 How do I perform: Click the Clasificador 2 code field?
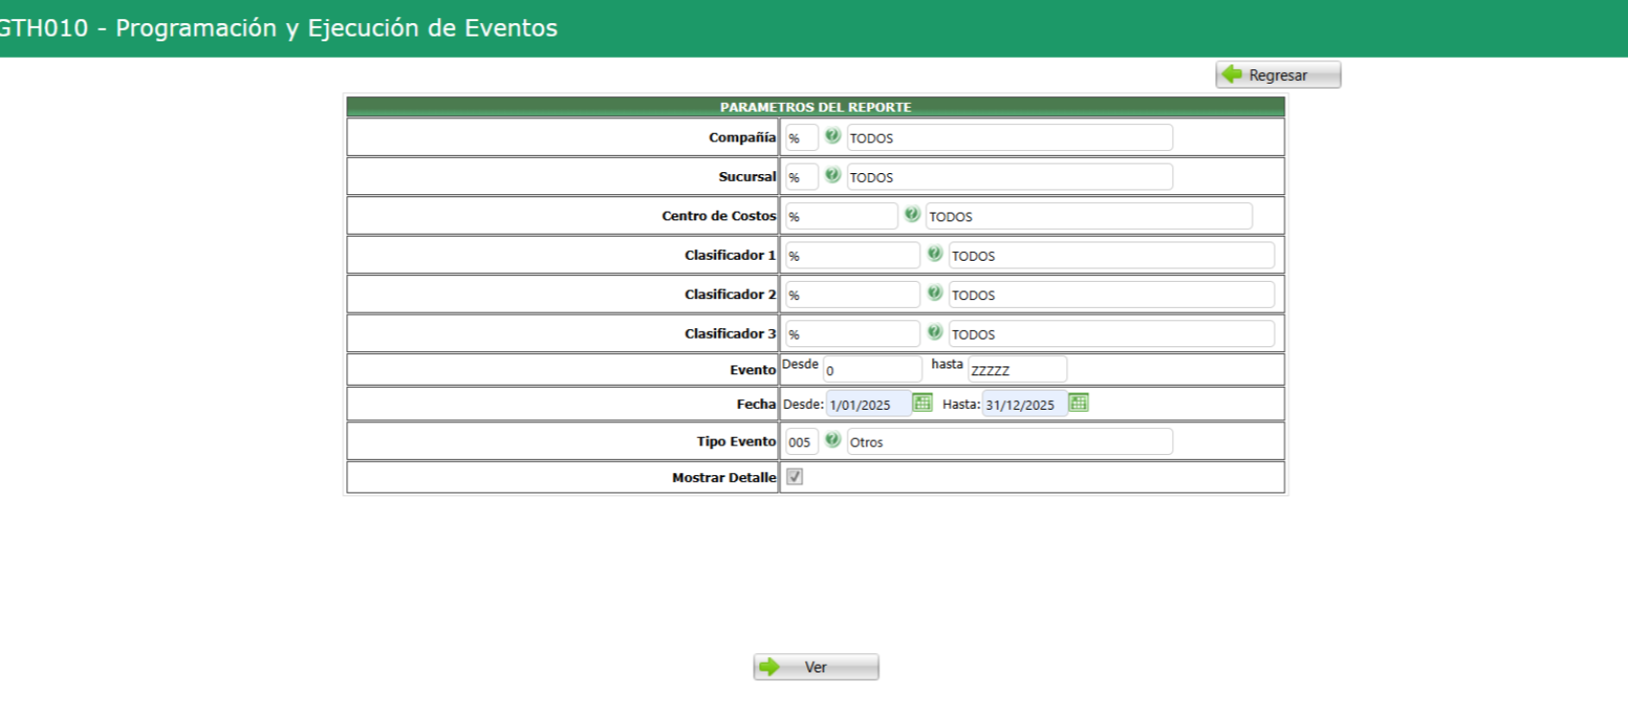852,295
